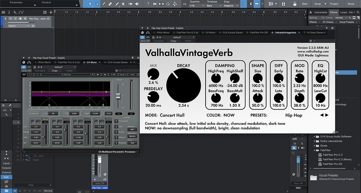Open the Quantize 1/16 dropdown
This screenshot has height=193, width=361.
click(197, 6)
